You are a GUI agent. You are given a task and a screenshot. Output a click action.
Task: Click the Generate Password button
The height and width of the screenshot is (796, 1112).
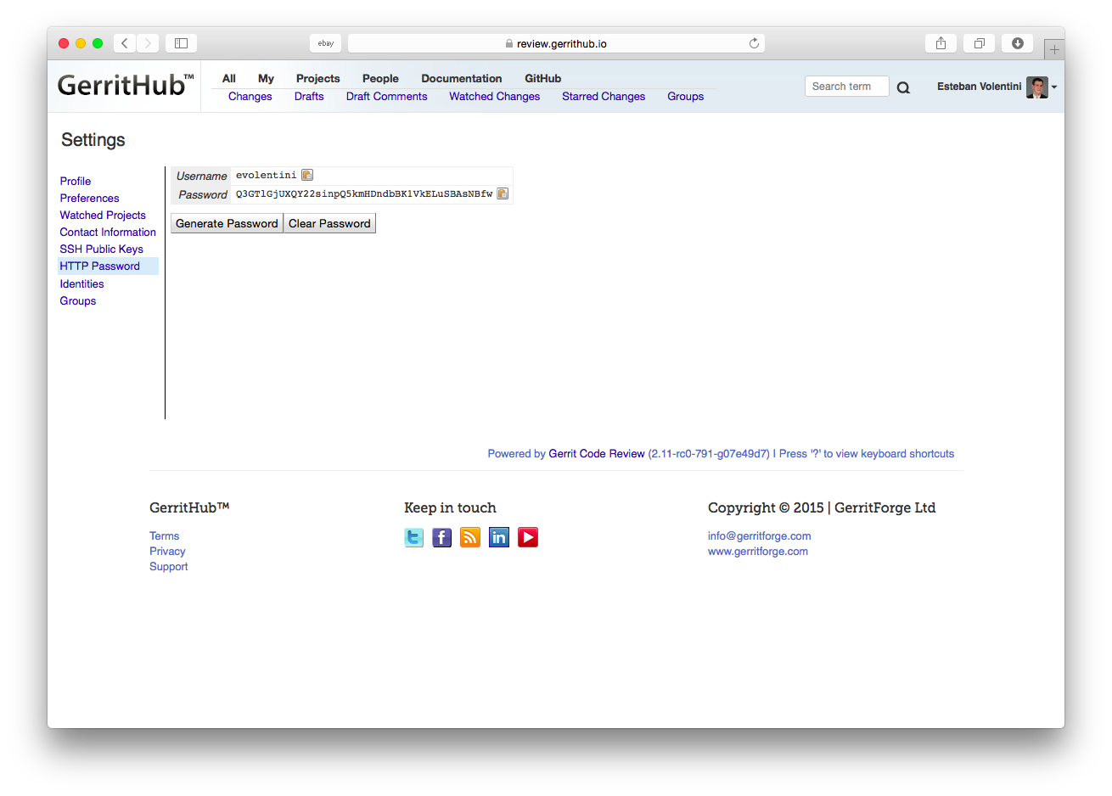[227, 223]
